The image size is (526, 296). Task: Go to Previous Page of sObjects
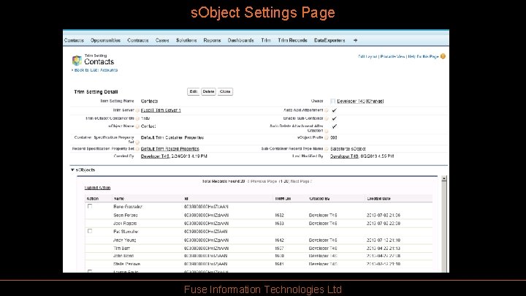tap(262, 181)
